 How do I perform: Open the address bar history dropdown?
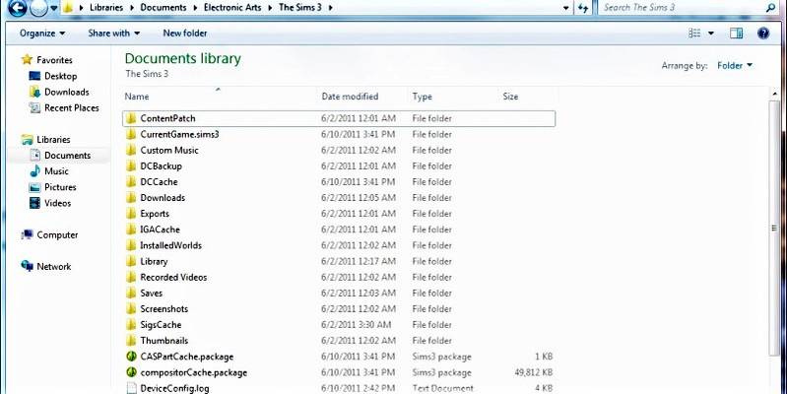tap(566, 8)
